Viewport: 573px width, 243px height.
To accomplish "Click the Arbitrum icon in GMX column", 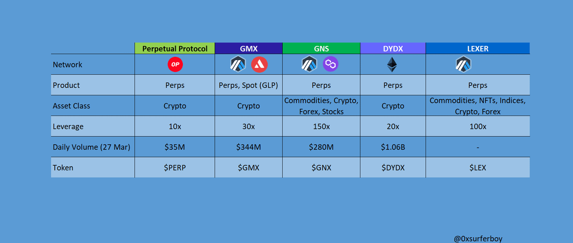I will (238, 64).
